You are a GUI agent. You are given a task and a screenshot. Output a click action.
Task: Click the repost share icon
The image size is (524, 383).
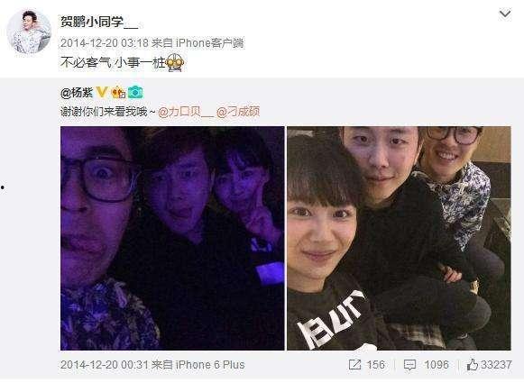354,365
